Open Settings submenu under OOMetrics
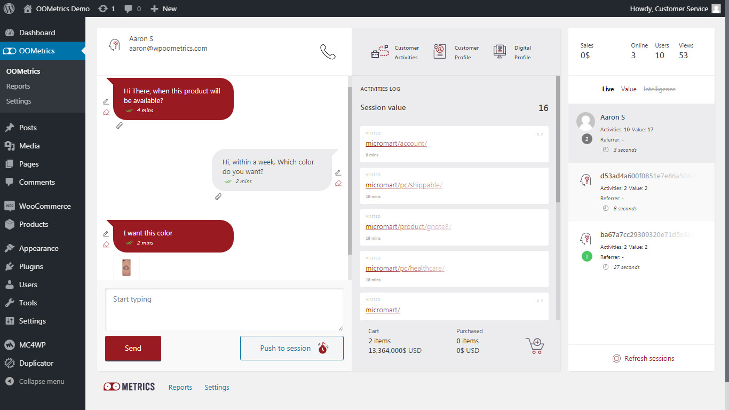 click(x=19, y=101)
